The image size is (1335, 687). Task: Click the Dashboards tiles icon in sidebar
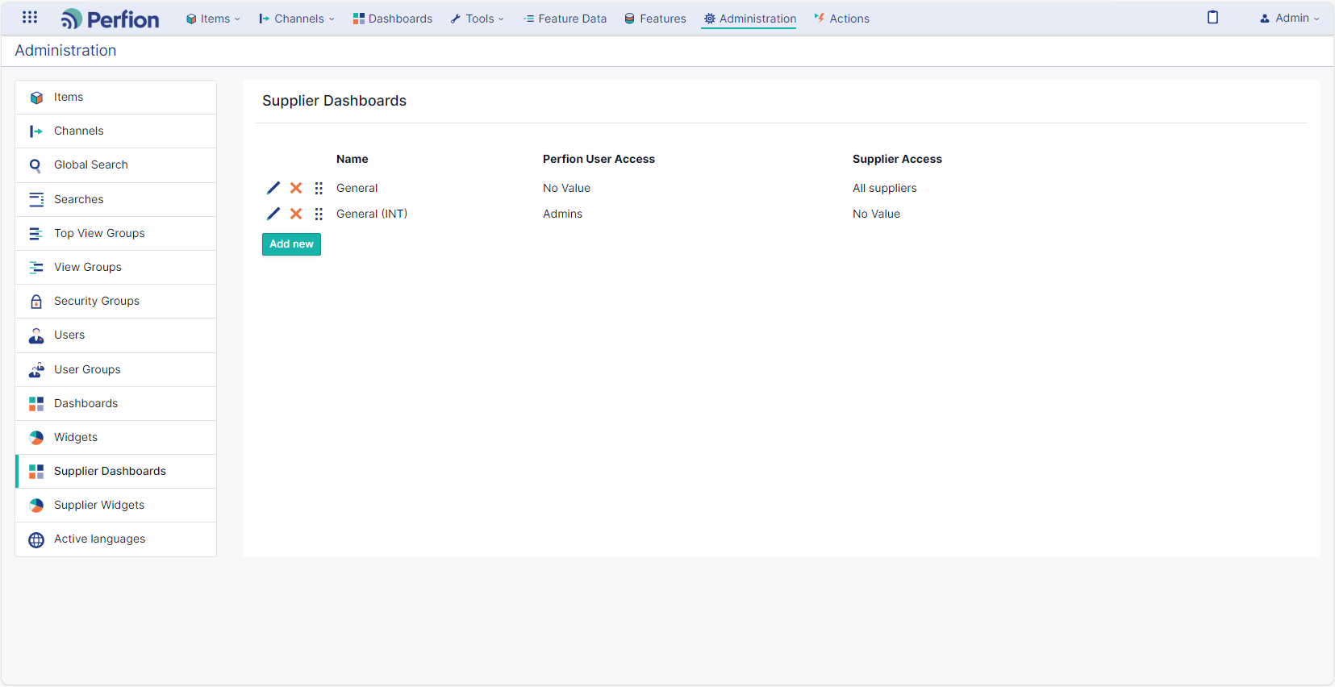(x=36, y=404)
